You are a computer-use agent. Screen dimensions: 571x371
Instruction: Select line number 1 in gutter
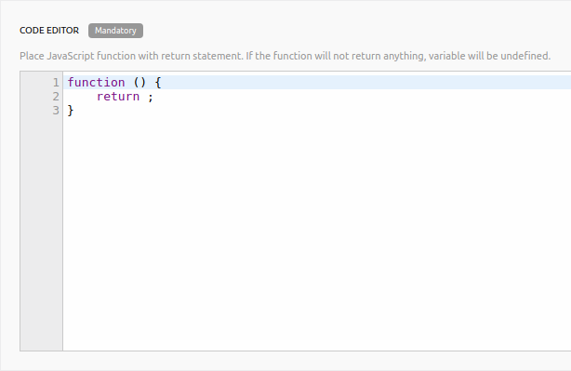tap(56, 83)
